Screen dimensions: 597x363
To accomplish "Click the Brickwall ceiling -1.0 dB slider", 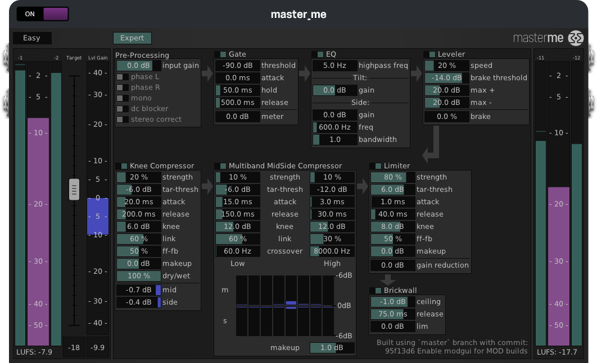I will (392, 302).
